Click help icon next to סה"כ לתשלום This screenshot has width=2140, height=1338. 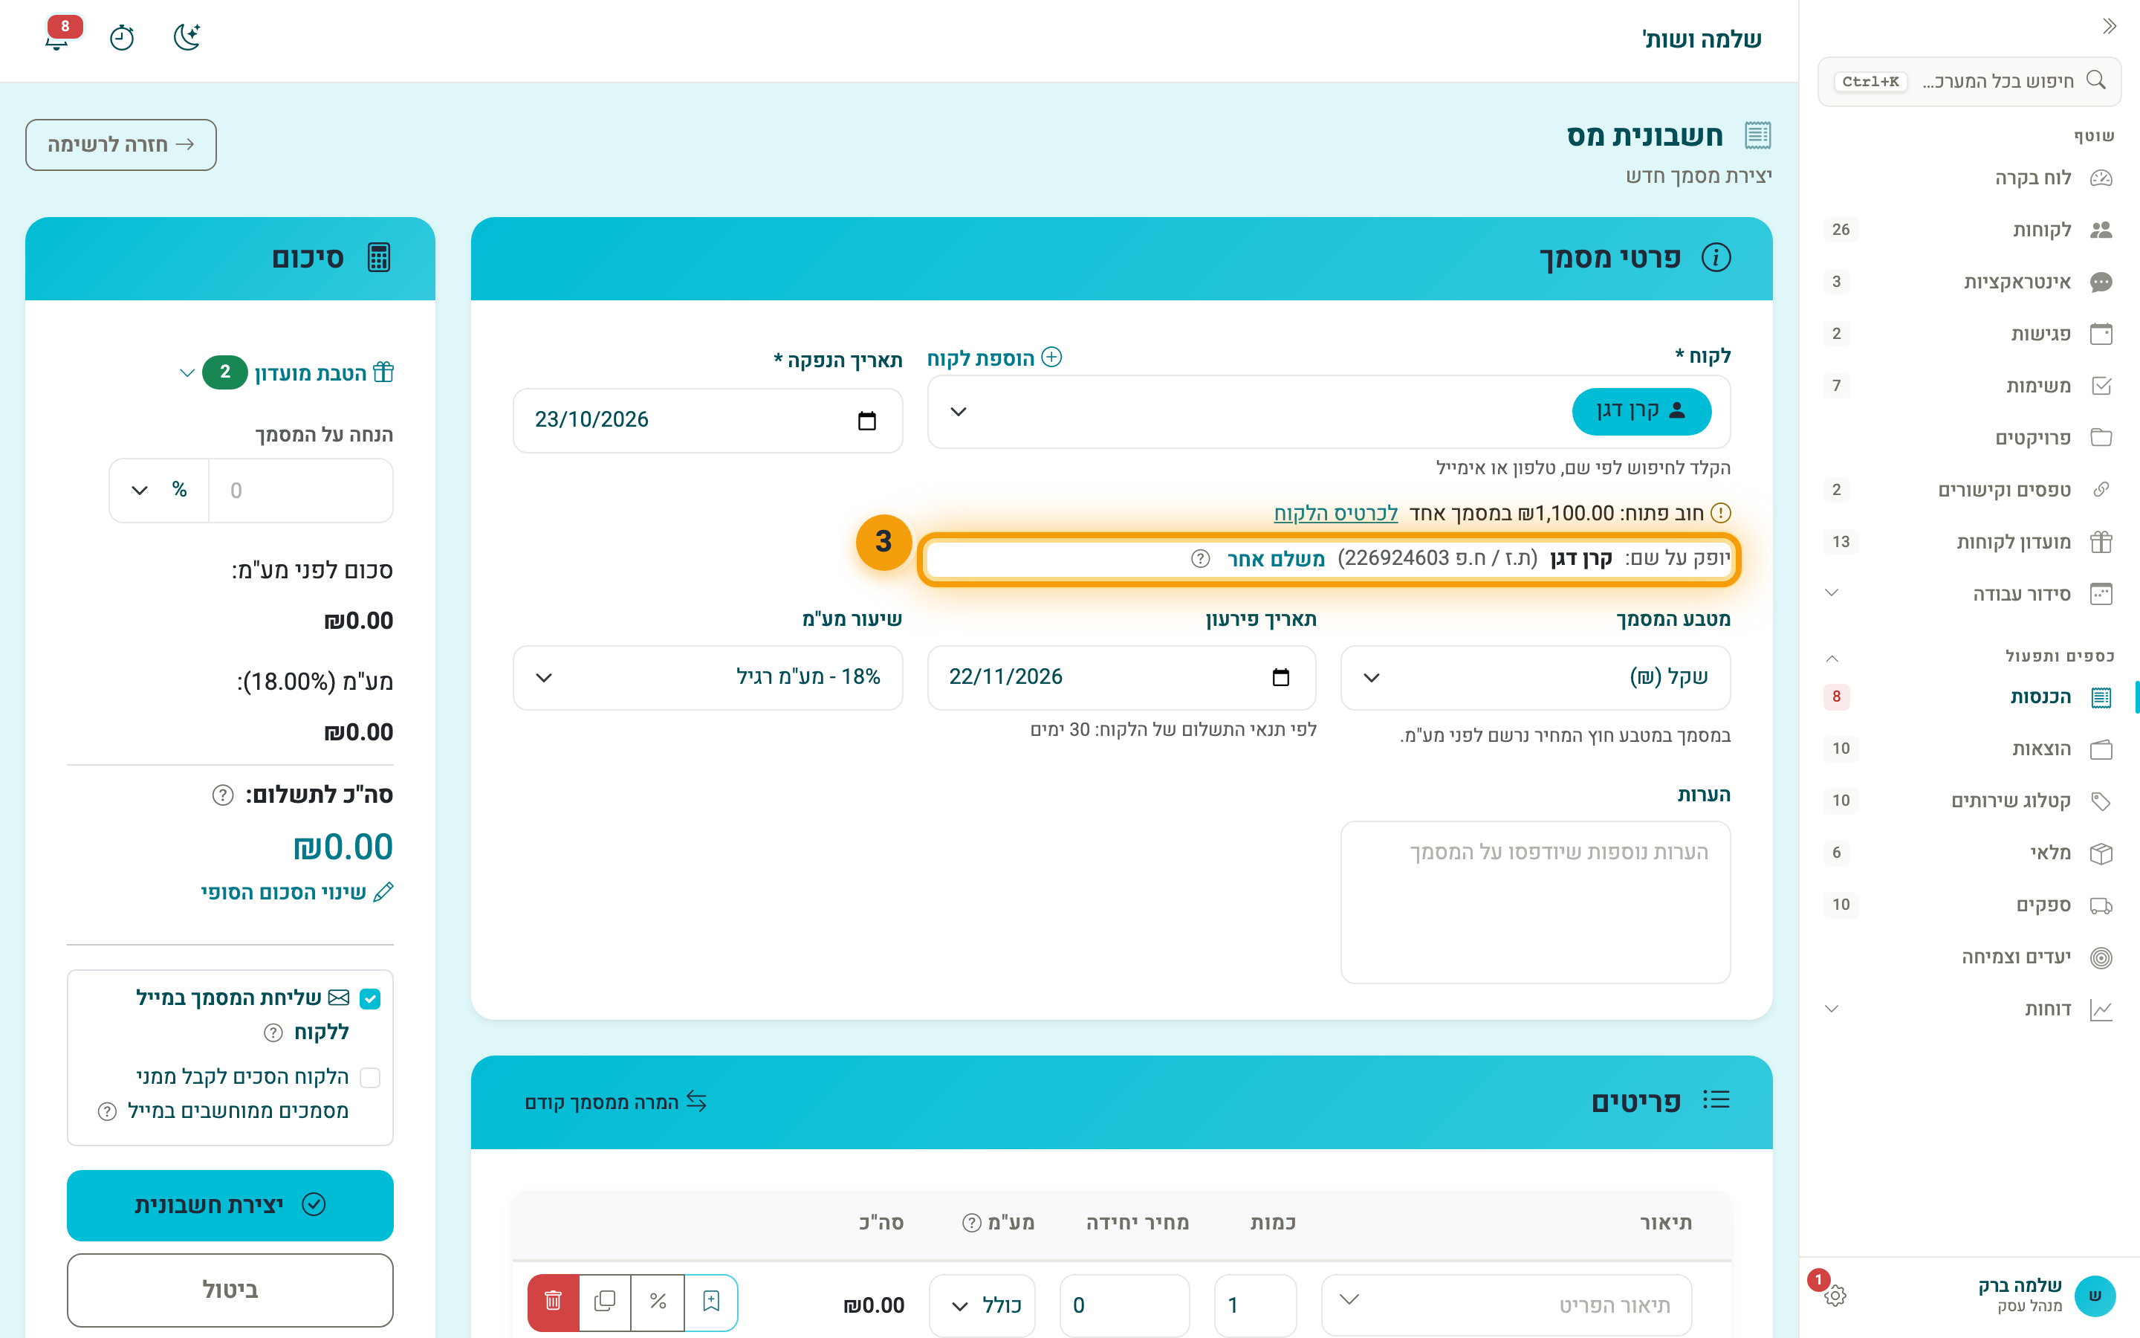click(x=223, y=795)
